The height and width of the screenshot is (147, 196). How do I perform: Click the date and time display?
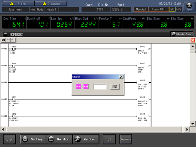(x=170, y=4)
